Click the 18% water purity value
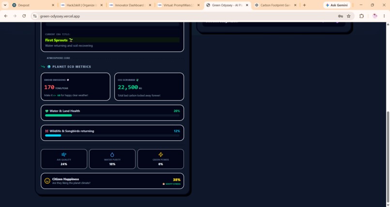The height and width of the screenshot is (207, 390). [112, 164]
